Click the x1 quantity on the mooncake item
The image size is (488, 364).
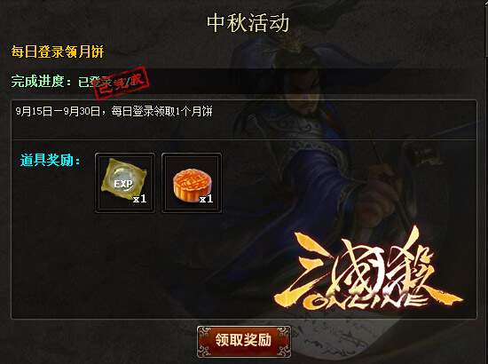[x=206, y=199]
